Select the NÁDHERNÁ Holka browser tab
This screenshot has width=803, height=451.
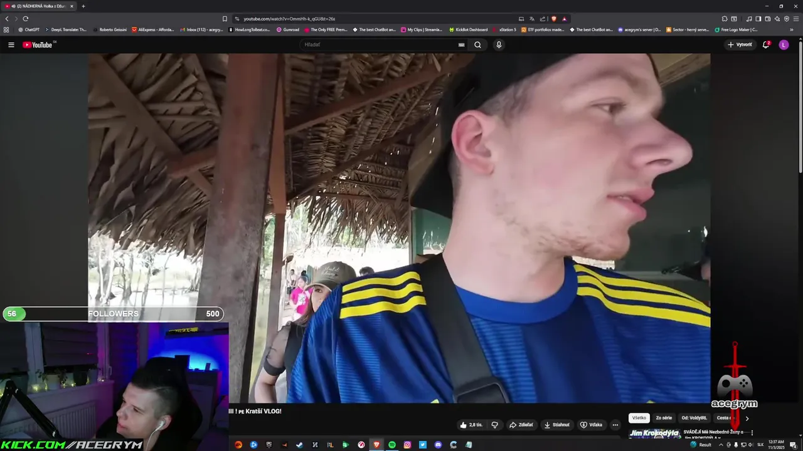39,6
